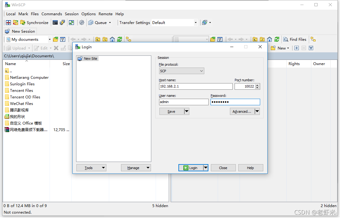This screenshot has width=340, height=218.
Task: Increase port number with up spinner
Action: click(257, 85)
